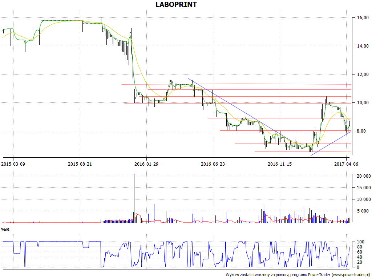Select the 2016-11-15 date label

coord(280,164)
